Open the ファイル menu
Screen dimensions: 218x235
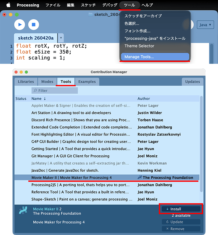(53, 5)
